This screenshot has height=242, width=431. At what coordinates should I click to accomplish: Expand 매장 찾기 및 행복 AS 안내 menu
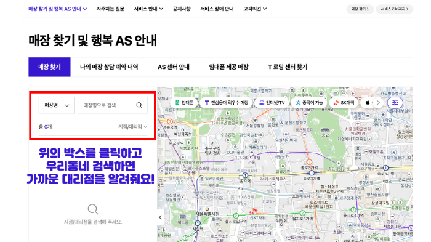pos(58,9)
